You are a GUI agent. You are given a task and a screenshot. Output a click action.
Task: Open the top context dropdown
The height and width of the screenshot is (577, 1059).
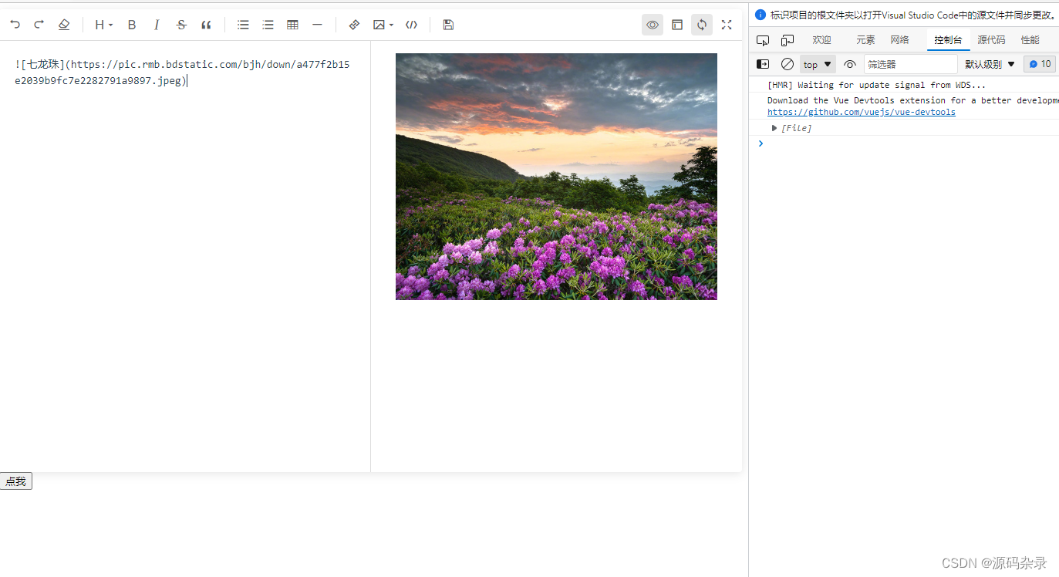point(818,64)
